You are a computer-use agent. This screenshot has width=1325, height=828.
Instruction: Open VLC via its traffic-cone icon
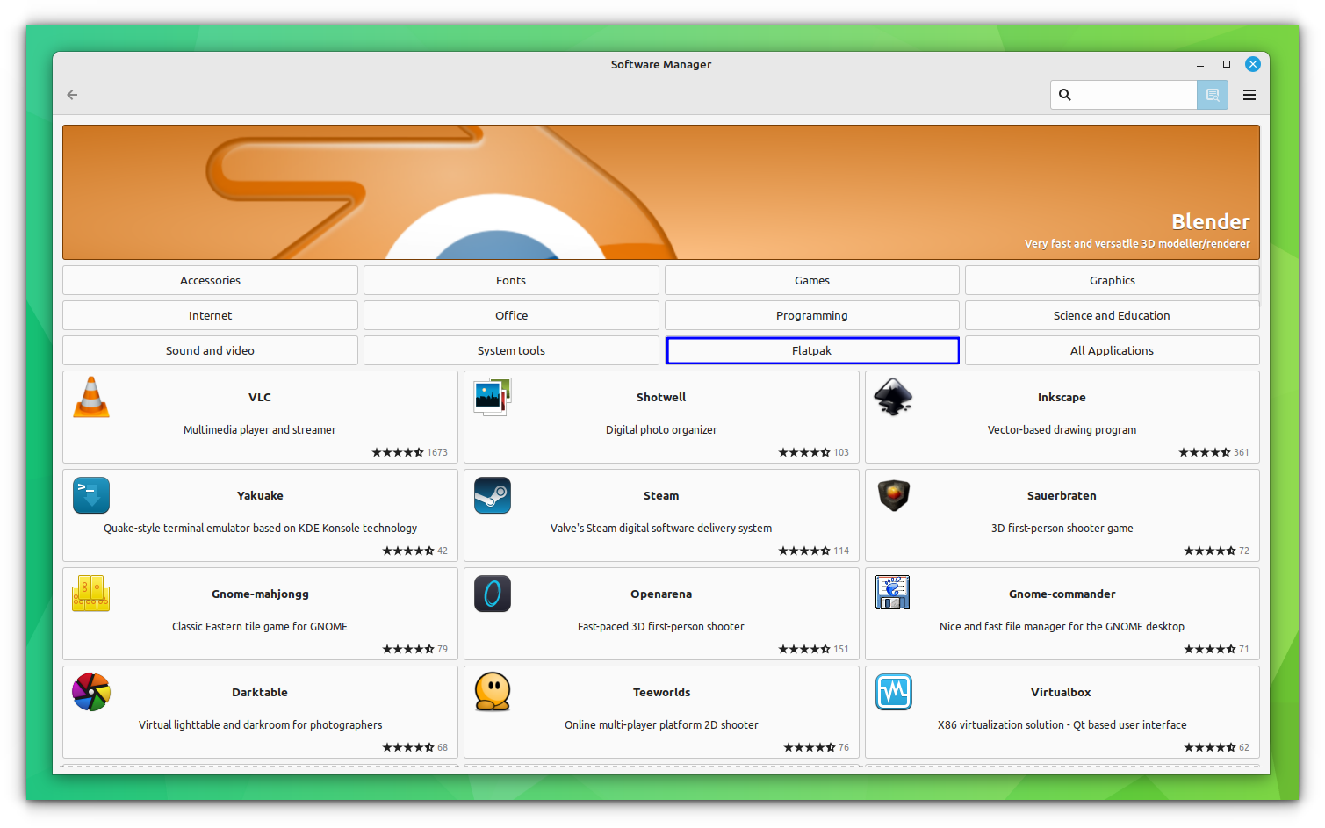tap(91, 397)
